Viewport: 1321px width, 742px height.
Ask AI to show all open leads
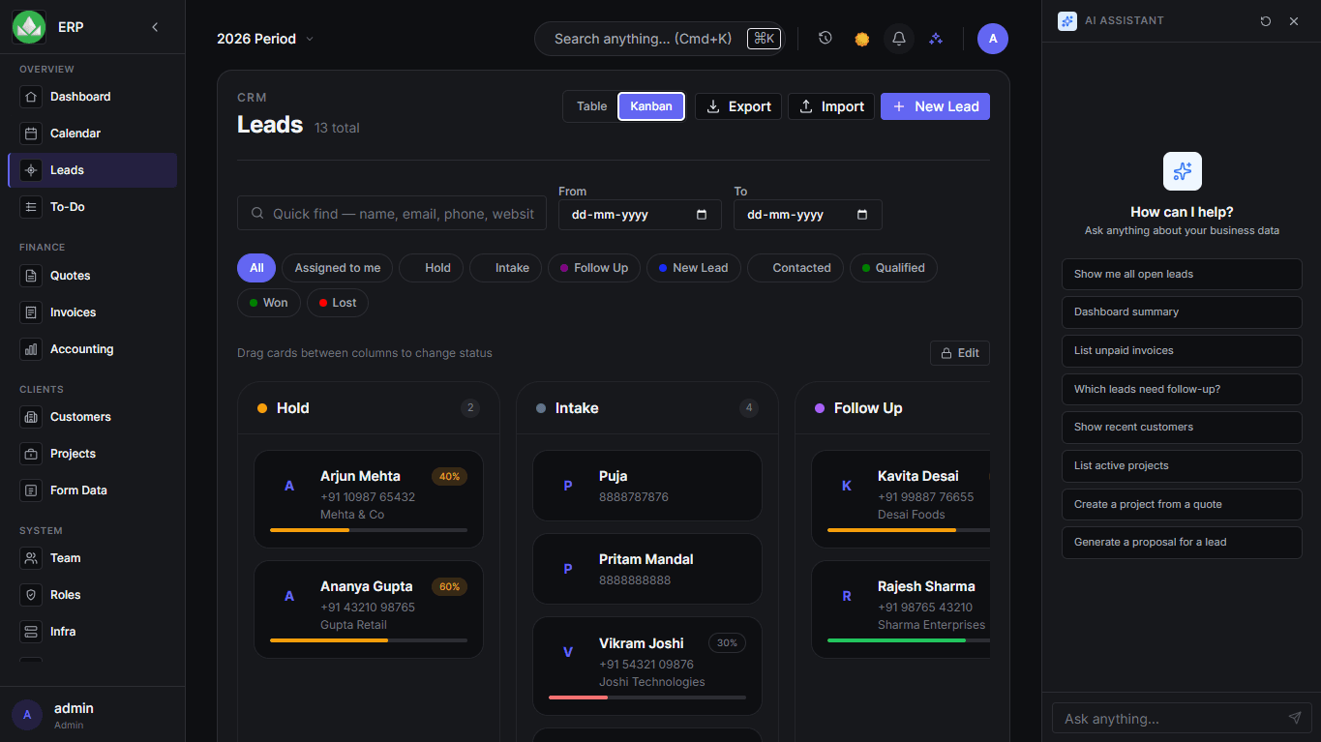(x=1182, y=274)
